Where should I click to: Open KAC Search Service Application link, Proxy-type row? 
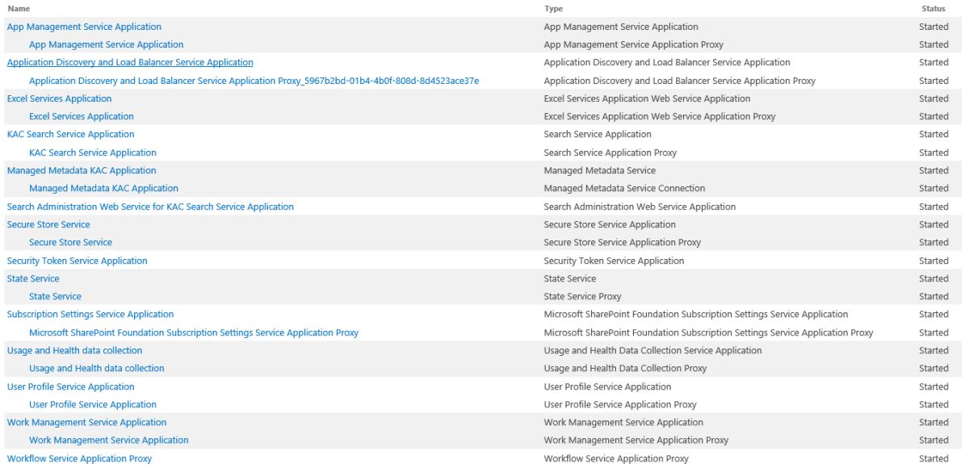click(x=93, y=152)
